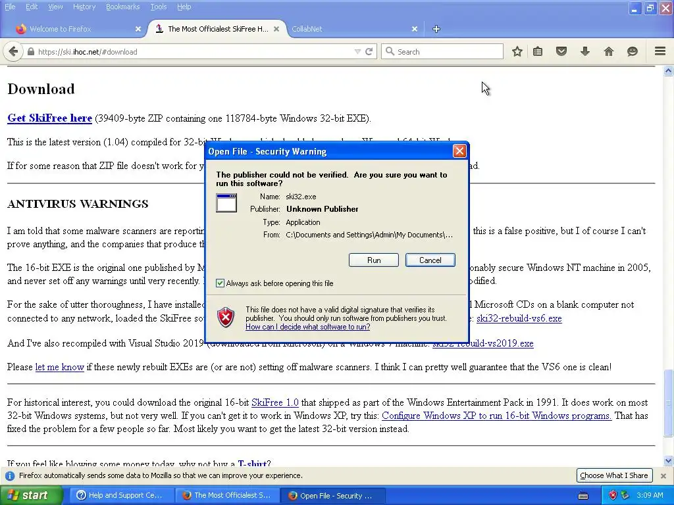The height and width of the screenshot is (505, 674).
Task: Click the ski32-rebuild-vs6.exe link
Action: [519, 318]
